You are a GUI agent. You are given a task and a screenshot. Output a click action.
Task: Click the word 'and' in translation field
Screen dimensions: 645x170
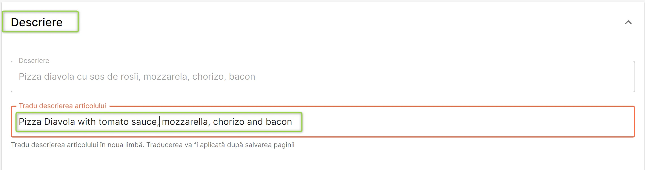(x=255, y=122)
